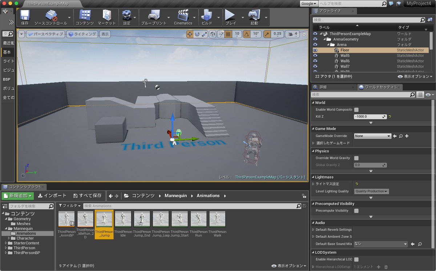Screen dimensions: 436x271
Task: Click the すべて保存 save all button
Action: tap(87, 196)
